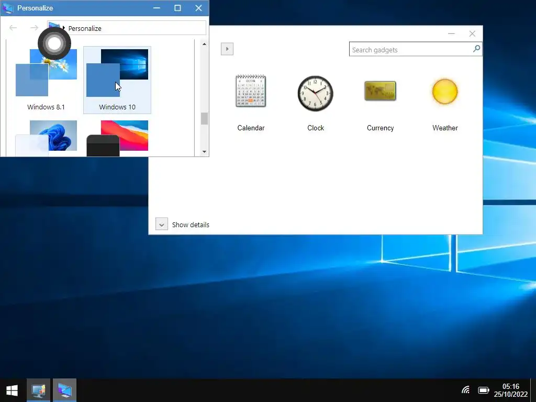536x402 pixels.
Task: Open the Personalize taskbar icon
Action: coord(64,390)
